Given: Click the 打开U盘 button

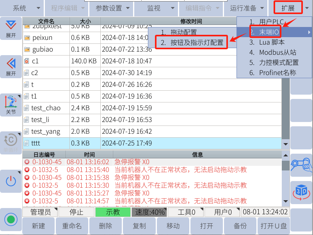Looking at the screenshot, I should pyautogui.click(x=274, y=226).
